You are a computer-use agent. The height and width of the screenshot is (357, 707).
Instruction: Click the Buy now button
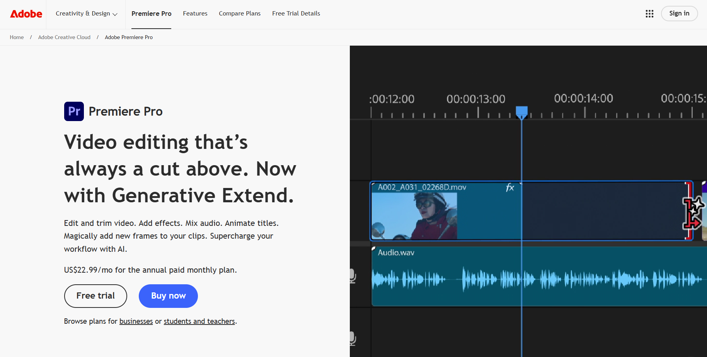click(x=168, y=296)
